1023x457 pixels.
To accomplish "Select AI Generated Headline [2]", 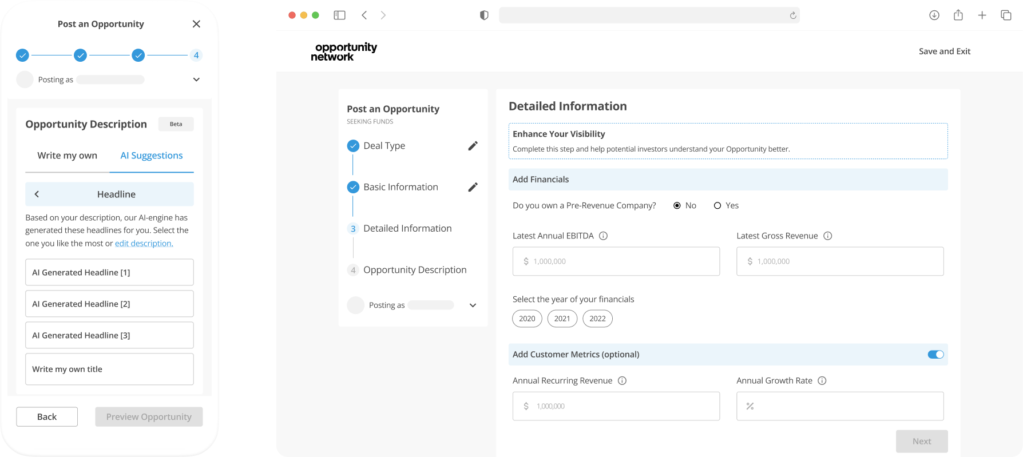I will click(x=109, y=304).
